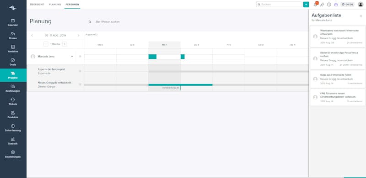This screenshot has height=178, width=366.
Task: Open the Rechnungen sidebar section
Action: click(x=13, y=88)
